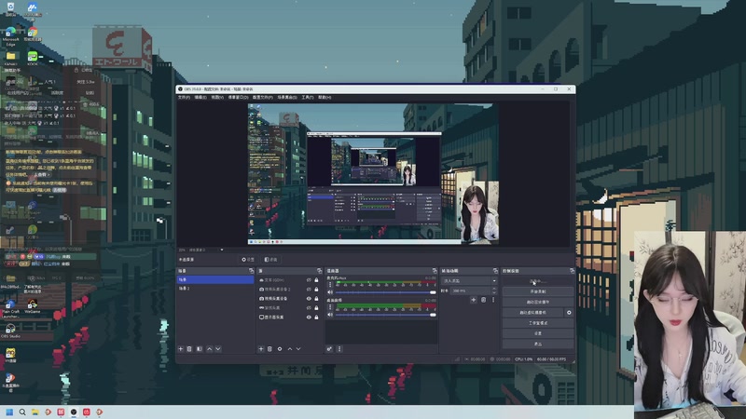Remove transition with the trash icon
The image size is (746, 419).
[483, 300]
